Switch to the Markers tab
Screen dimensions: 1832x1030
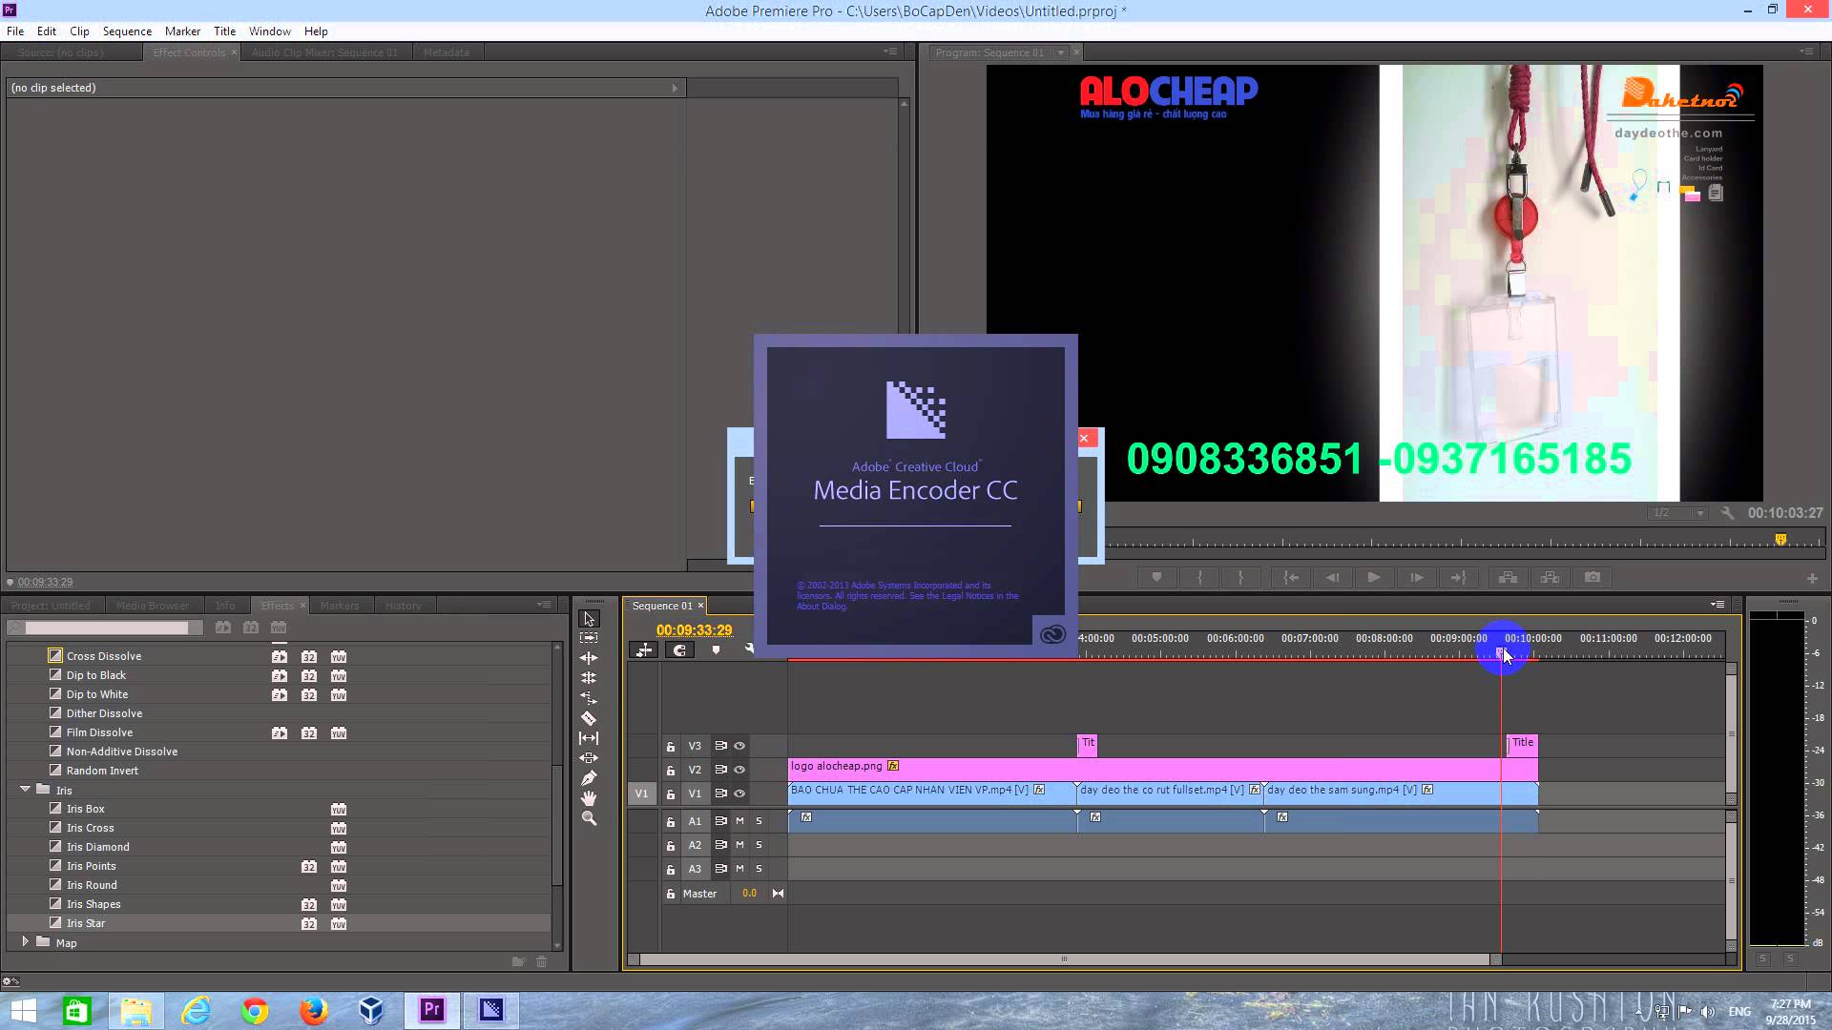[x=339, y=606]
